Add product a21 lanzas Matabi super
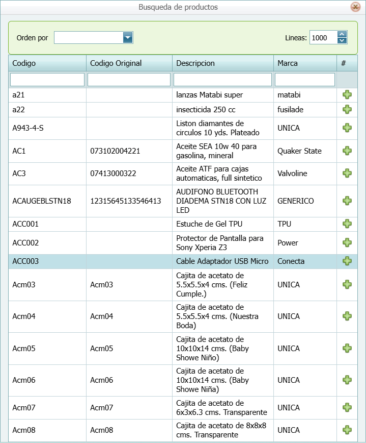 click(x=347, y=95)
